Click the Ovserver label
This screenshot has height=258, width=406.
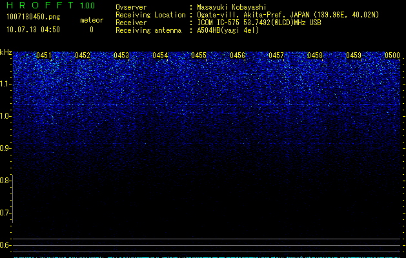(131, 7)
